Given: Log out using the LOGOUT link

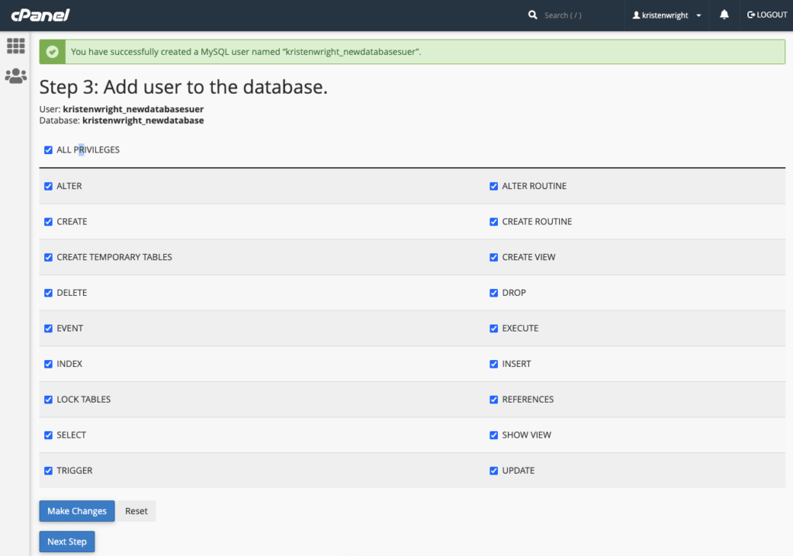Looking at the screenshot, I should (767, 15).
